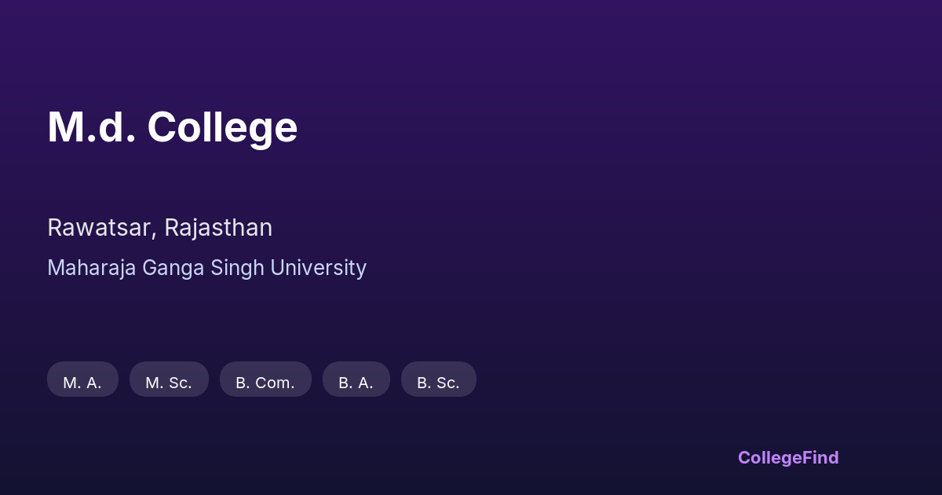Click the Sc. text in M. Sc. pill
Screen dimensions: 942x495
point(181,382)
